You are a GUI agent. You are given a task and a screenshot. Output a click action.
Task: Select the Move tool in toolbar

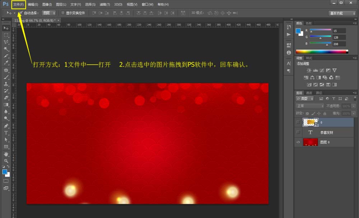tap(6, 28)
